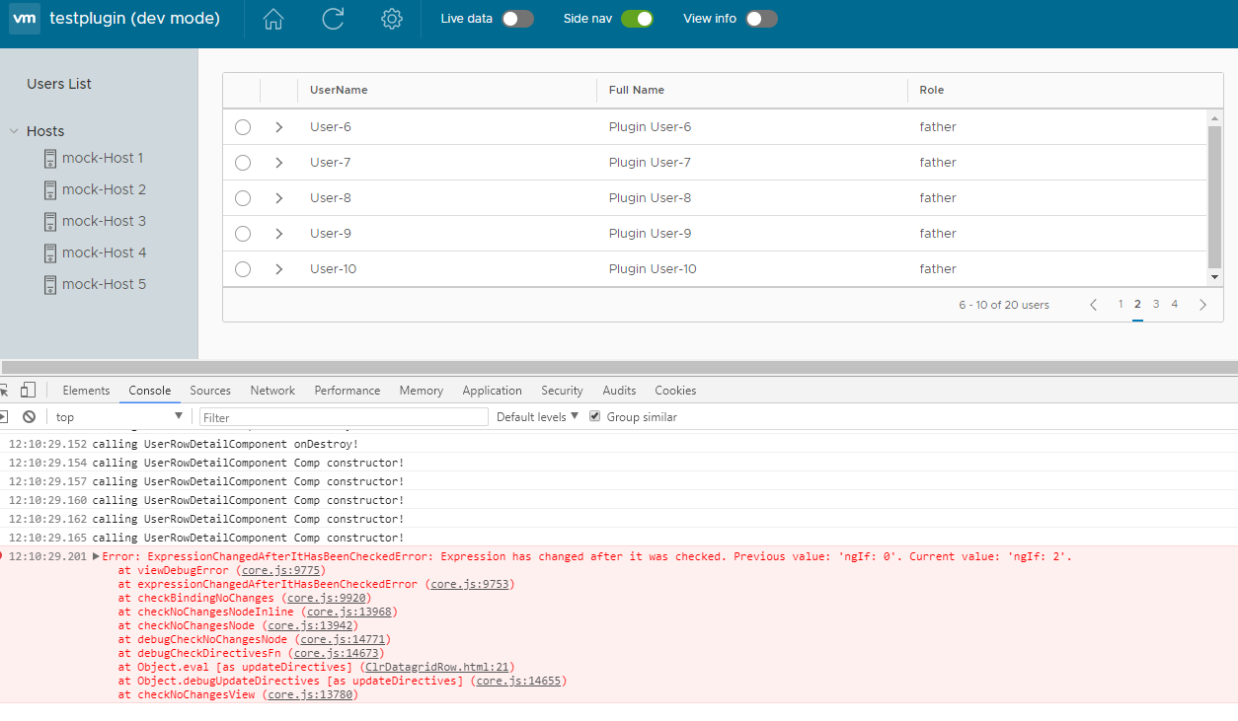This screenshot has height=721, width=1238.
Task: Go to previous page arrow in pagination
Action: pos(1094,305)
